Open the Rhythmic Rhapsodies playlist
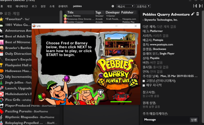The width and height of the screenshot is (204, 125). click(x=30, y=117)
